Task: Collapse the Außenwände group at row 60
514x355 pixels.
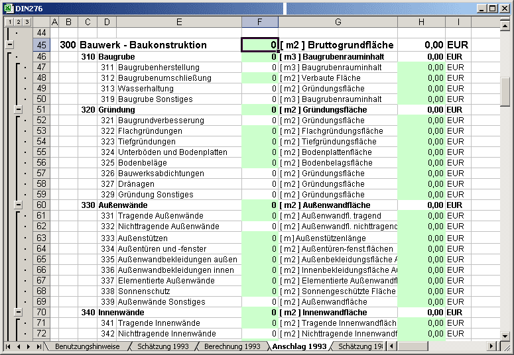Action: click(x=19, y=205)
